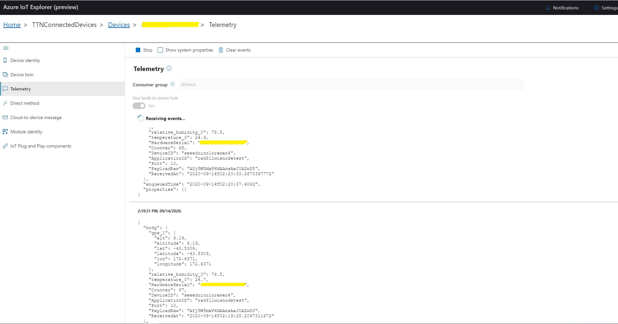Image resolution: width=618 pixels, height=324 pixels.
Task: Click the Telemetry info tooltip icon
Action: point(169,68)
